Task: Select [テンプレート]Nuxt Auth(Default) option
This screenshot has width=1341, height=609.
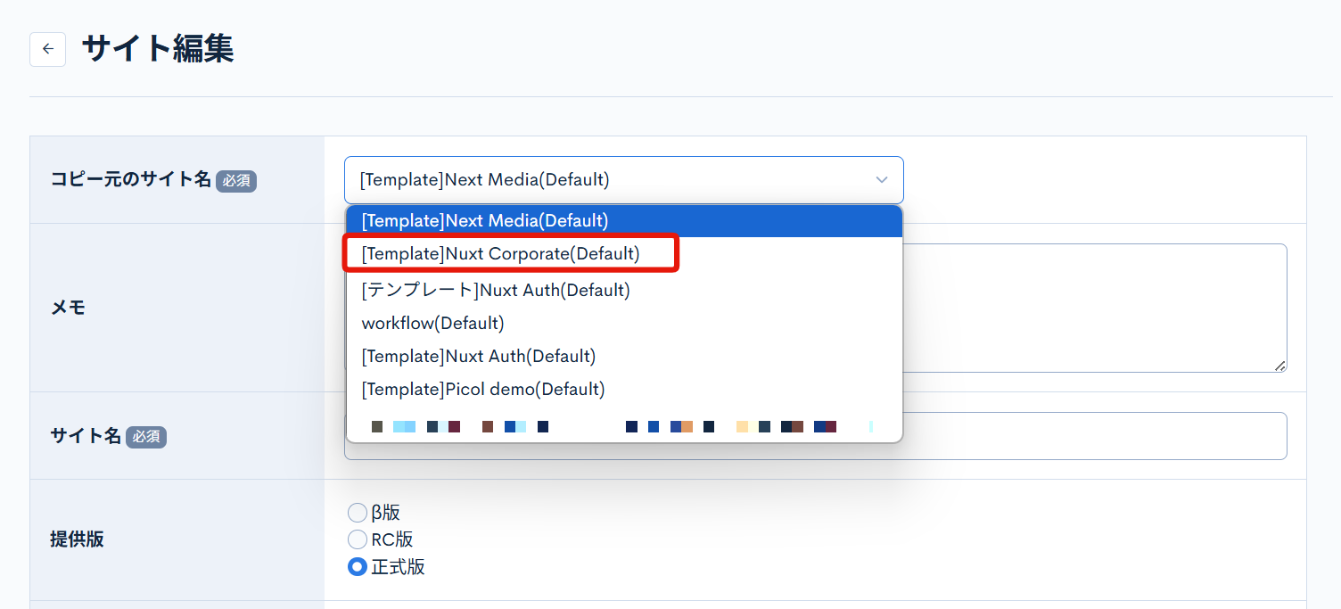Action: click(496, 290)
